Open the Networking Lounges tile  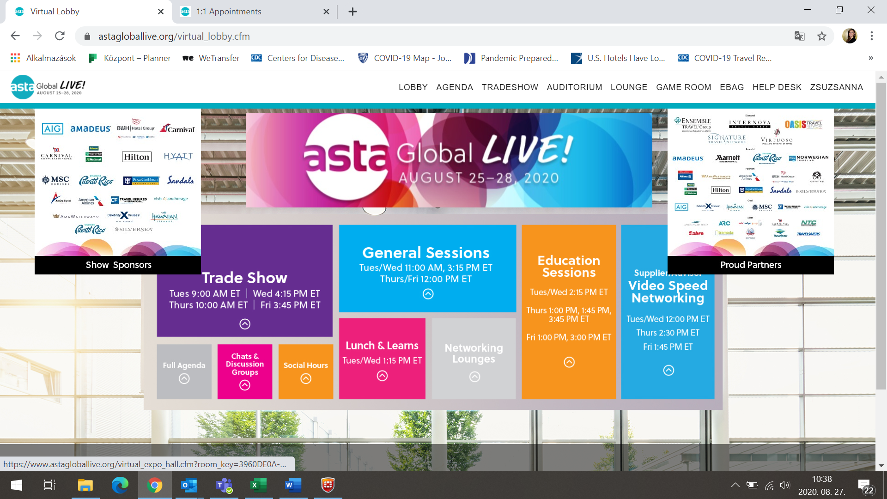(474, 359)
